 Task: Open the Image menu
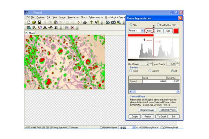point(62,17)
